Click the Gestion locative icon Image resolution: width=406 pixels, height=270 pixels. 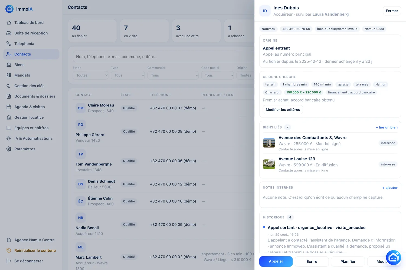tap(9, 117)
